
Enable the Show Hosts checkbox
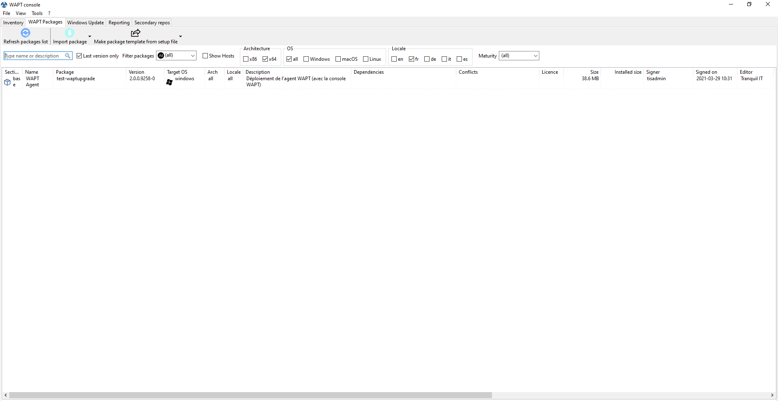click(x=205, y=56)
